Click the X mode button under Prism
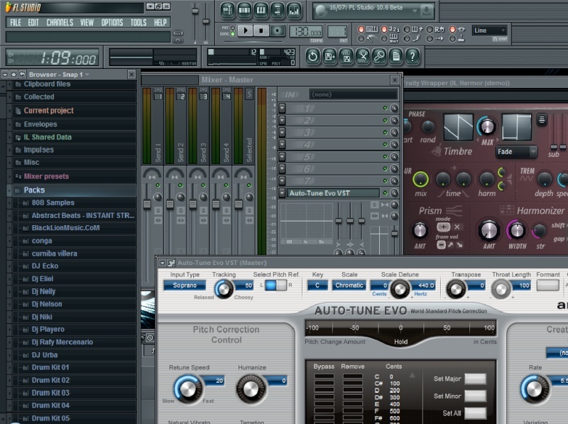 coord(457,227)
